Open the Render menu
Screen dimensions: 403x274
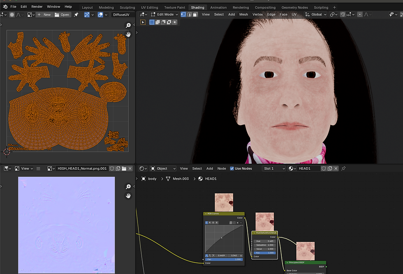[x=37, y=7]
